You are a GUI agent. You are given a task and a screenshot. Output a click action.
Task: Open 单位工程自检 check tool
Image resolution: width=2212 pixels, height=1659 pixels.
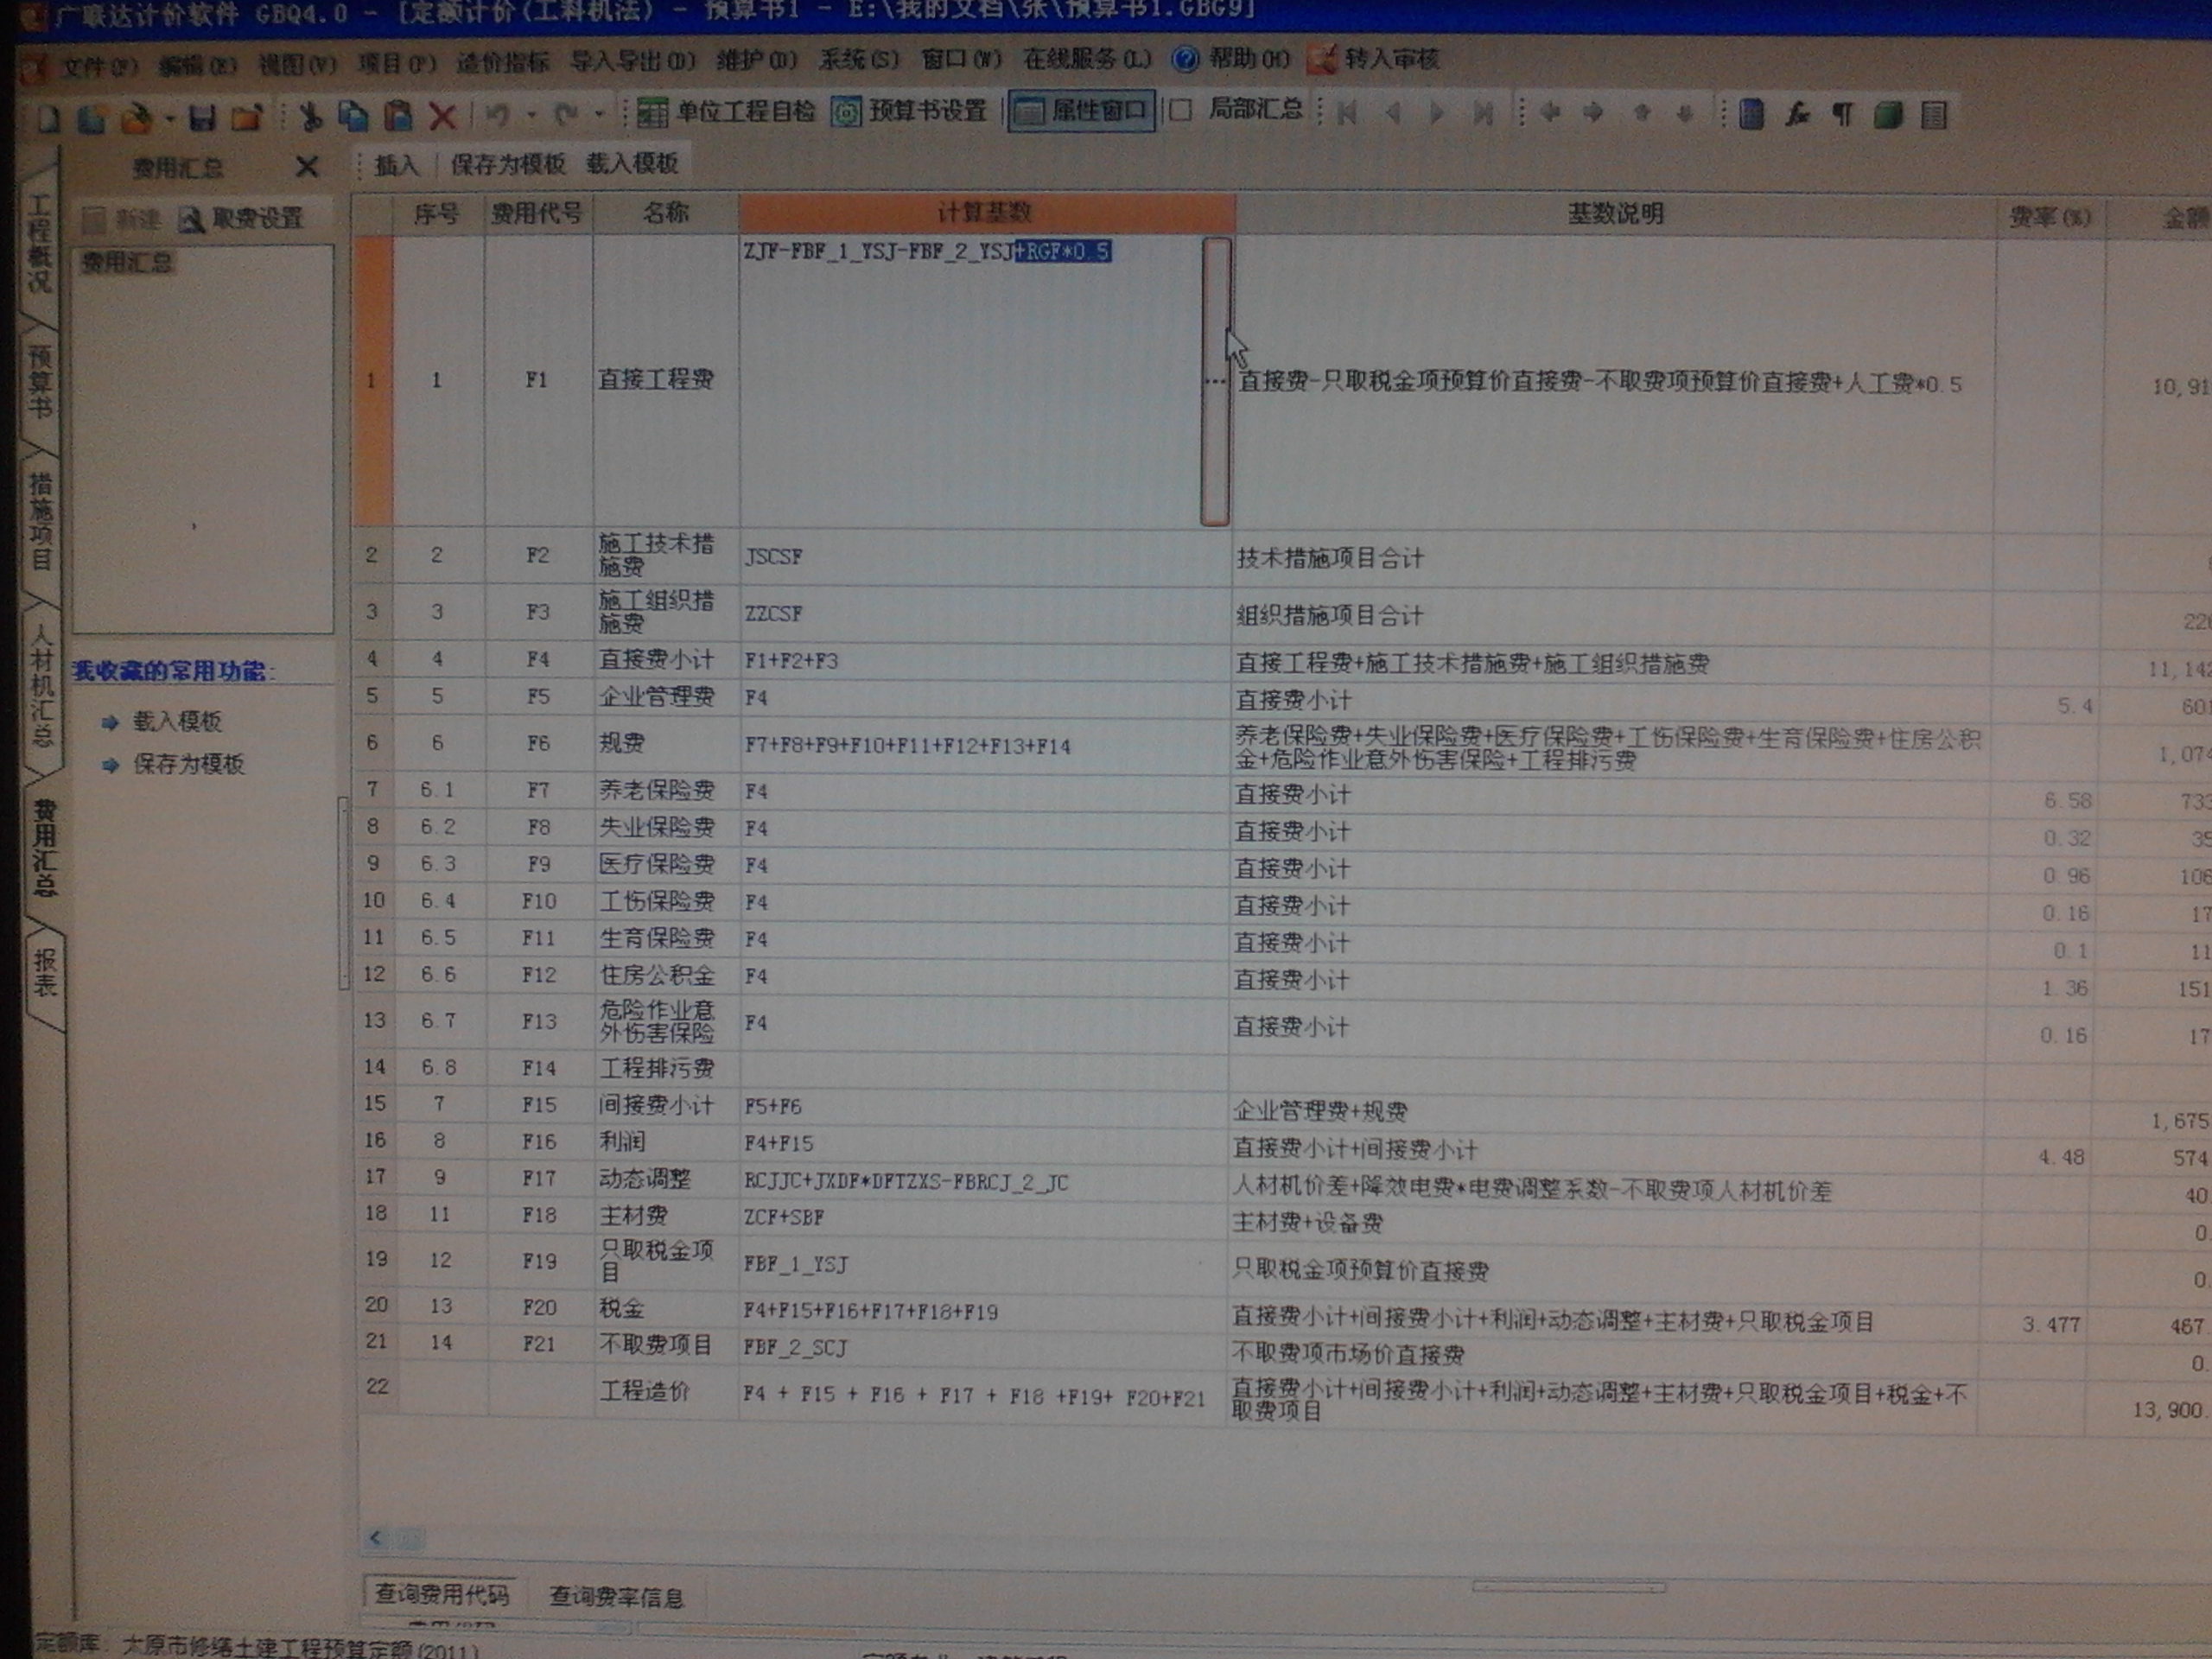727,111
